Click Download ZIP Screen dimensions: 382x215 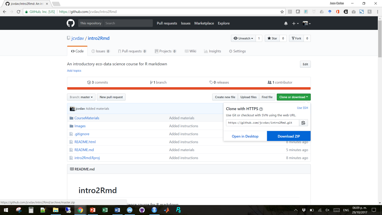[289, 136]
